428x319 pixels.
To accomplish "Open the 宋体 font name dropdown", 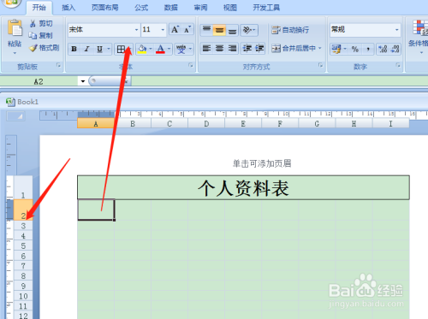I will pos(136,30).
